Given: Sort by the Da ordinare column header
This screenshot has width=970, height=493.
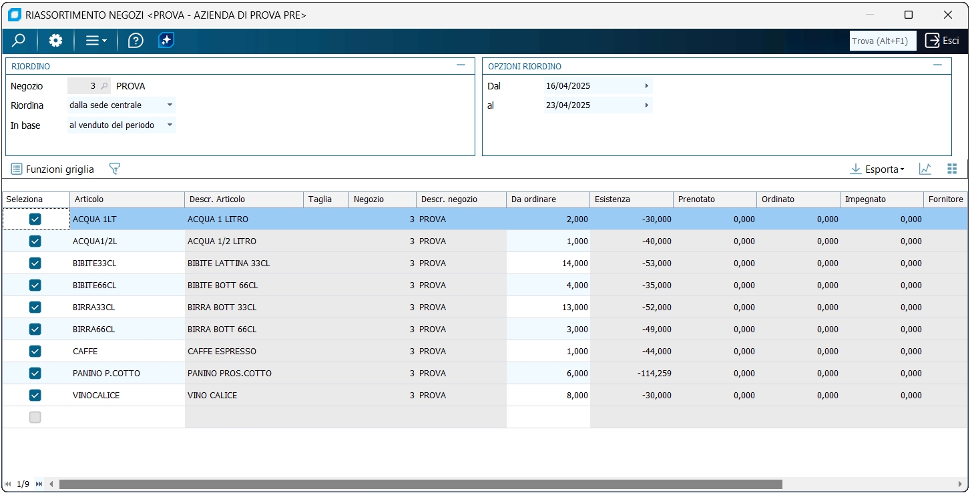Looking at the screenshot, I should tap(547, 199).
